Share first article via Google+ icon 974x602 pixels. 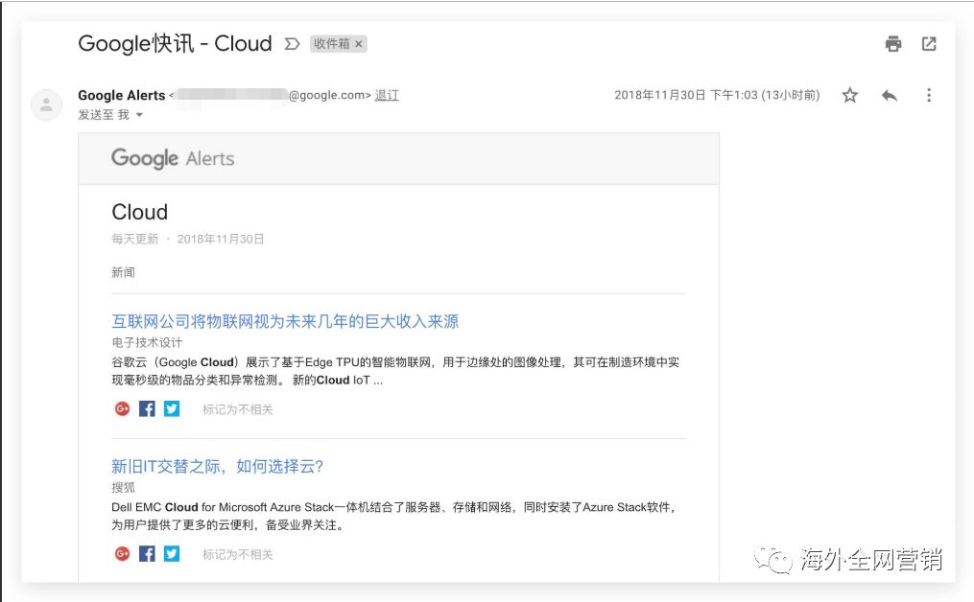pyautogui.click(x=122, y=408)
